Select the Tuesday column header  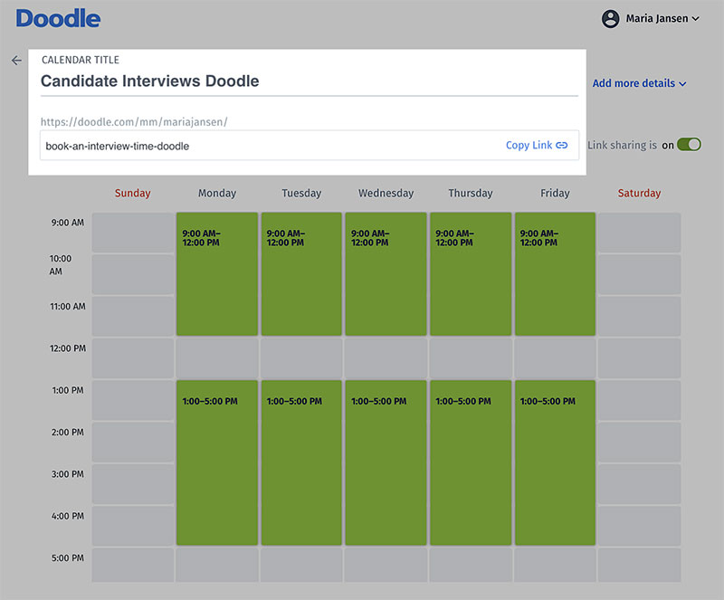coord(301,193)
